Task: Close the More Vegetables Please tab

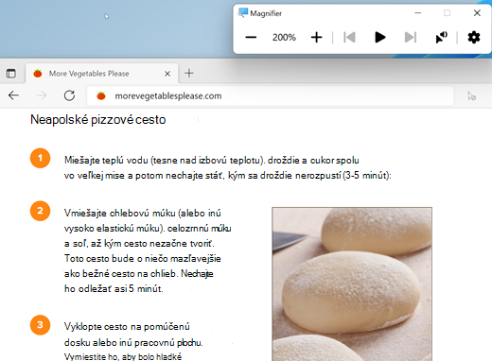Action: [167, 74]
